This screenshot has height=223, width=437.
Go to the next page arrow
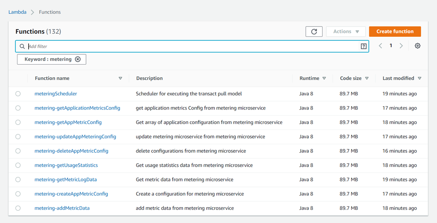(401, 46)
